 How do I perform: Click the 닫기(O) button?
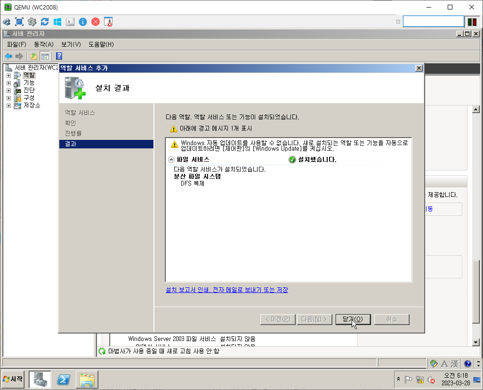click(353, 319)
